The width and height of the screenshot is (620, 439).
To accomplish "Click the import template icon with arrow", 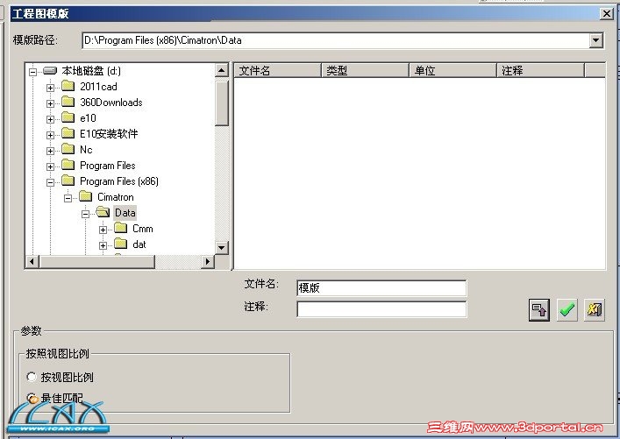I will 539,309.
